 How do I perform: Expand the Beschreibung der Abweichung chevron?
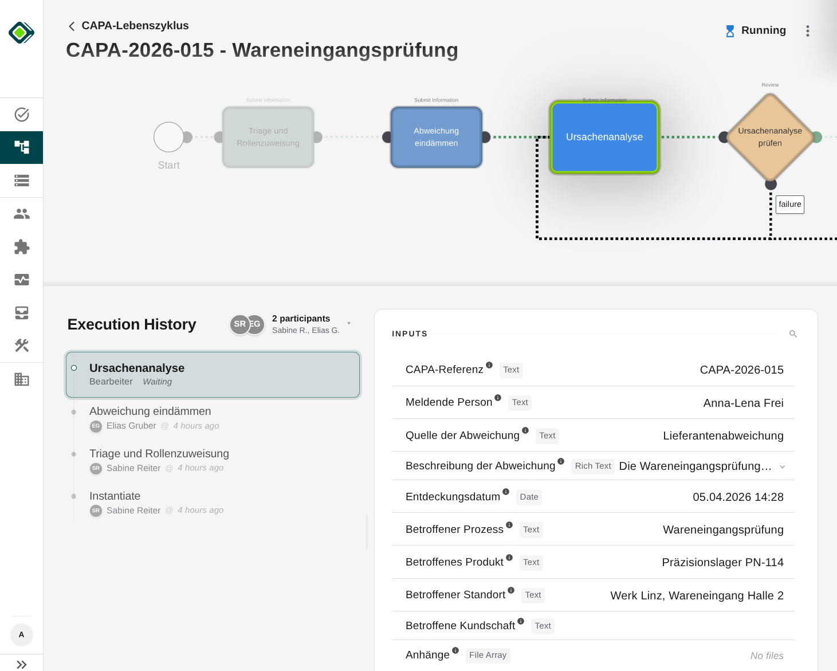(783, 466)
